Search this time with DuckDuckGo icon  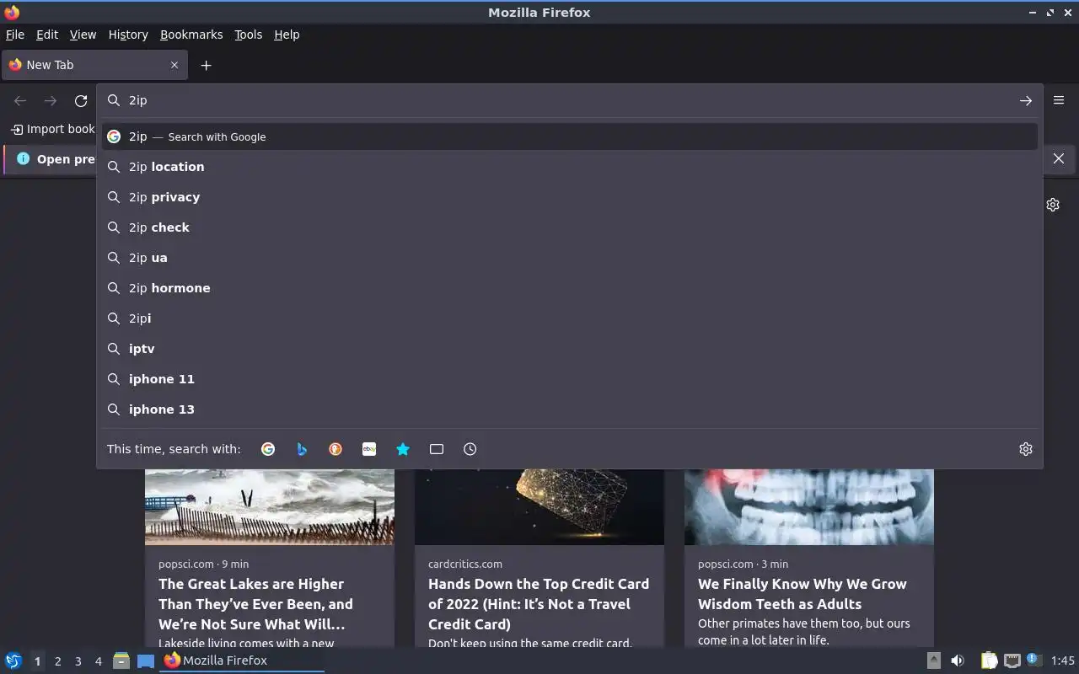click(x=336, y=449)
